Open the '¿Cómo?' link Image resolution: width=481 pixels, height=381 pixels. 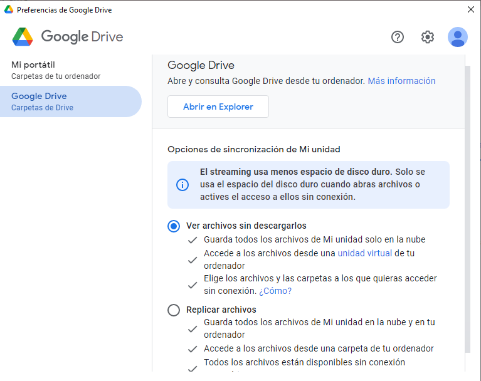coord(275,291)
